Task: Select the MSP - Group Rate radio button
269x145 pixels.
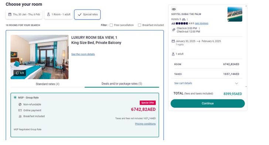Action: coord(15,97)
